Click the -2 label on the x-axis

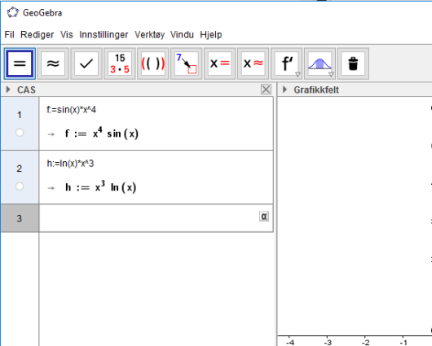tap(365, 343)
